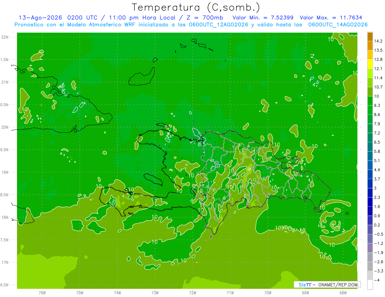The width and height of the screenshot is (385, 297).
Task: Pick the brown-orange swatch atop the colorbar
Action: [370, 37]
